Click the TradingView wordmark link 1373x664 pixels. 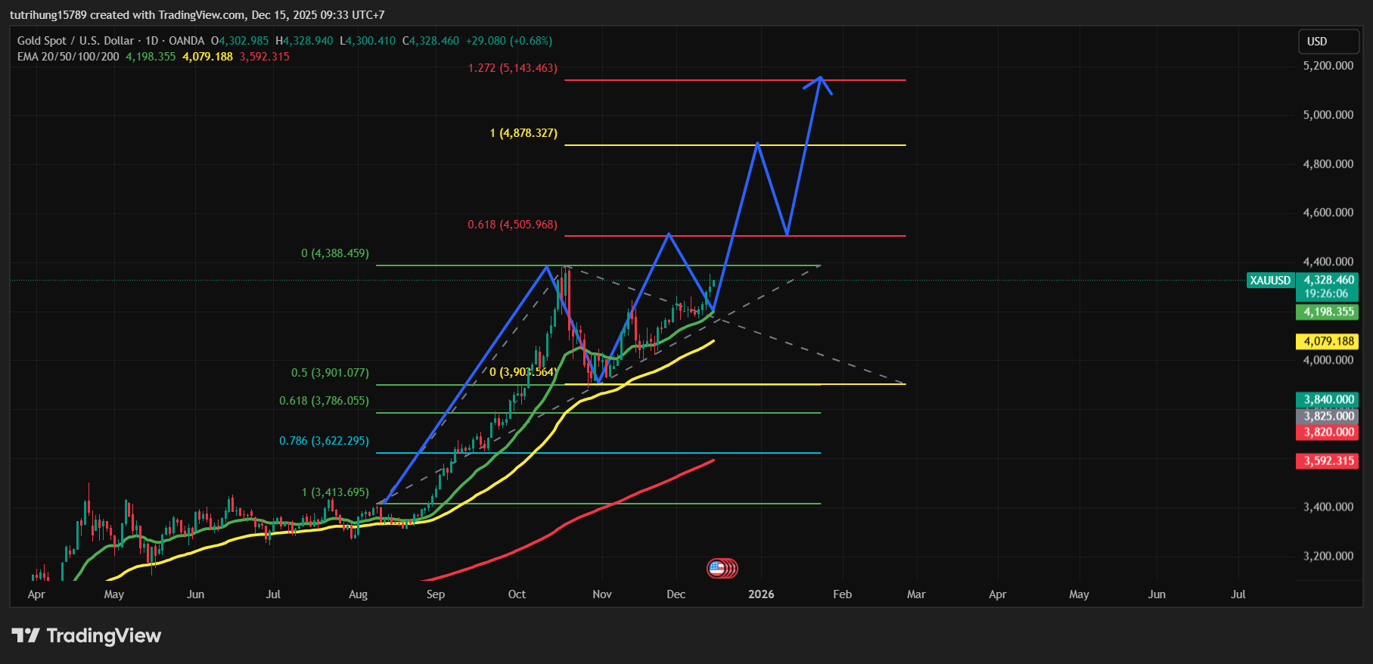(x=104, y=635)
